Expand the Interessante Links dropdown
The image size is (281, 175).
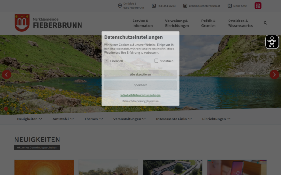(x=174, y=119)
